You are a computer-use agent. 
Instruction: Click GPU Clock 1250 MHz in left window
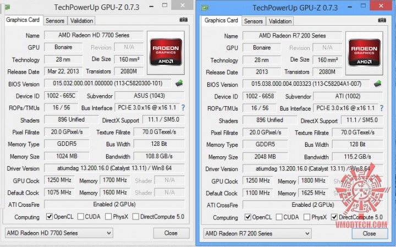(59, 180)
